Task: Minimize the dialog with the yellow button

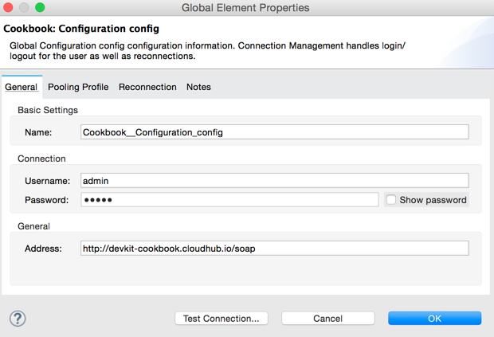Action: [x=24, y=8]
